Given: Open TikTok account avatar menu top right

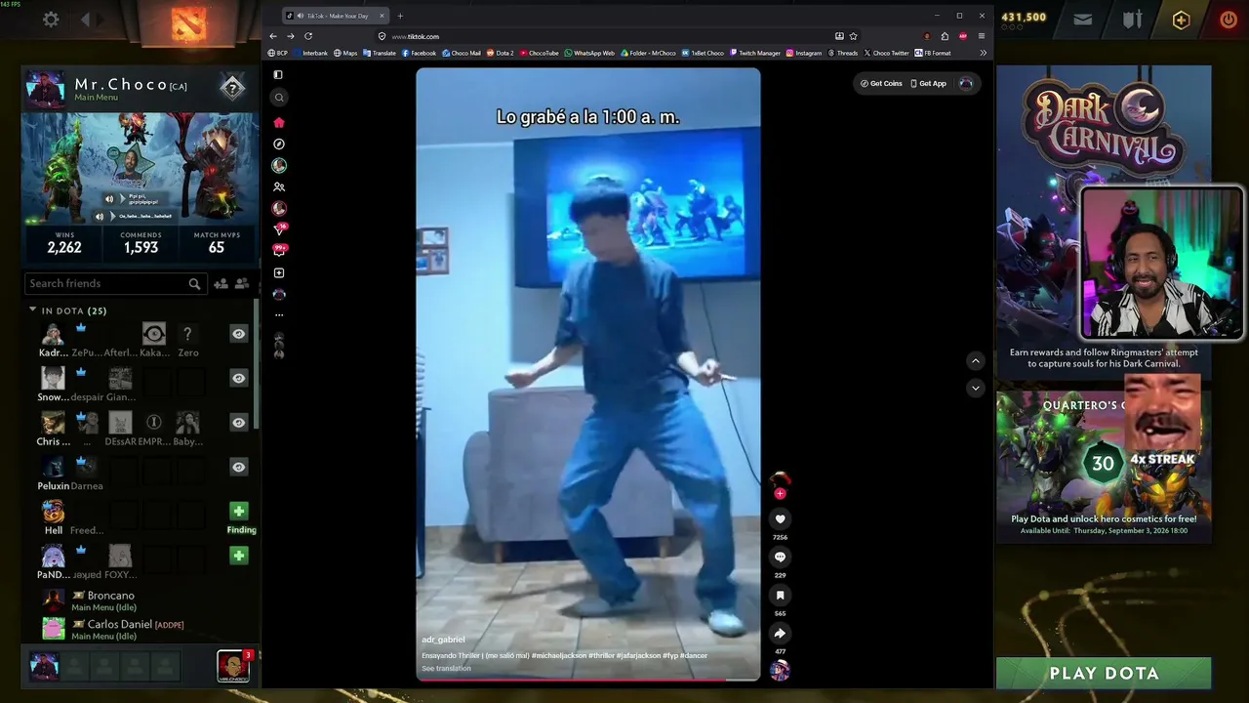Looking at the screenshot, I should click(x=966, y=83).
